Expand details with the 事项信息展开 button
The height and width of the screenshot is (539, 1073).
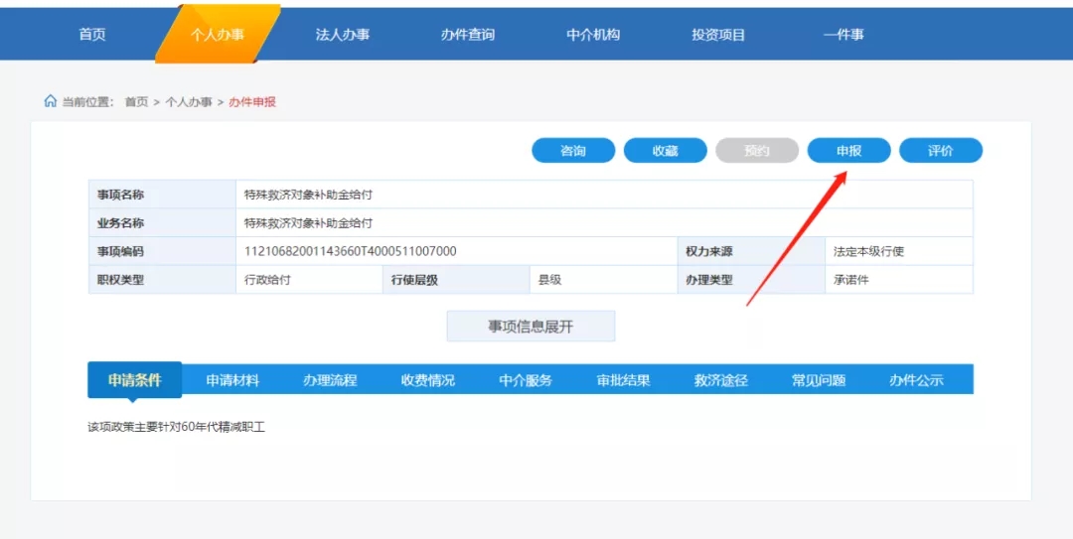(531, 327)
